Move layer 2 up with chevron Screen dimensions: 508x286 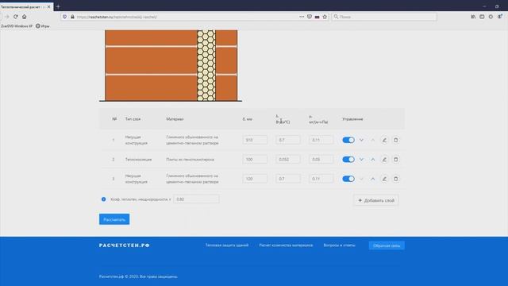pos(373,160)
